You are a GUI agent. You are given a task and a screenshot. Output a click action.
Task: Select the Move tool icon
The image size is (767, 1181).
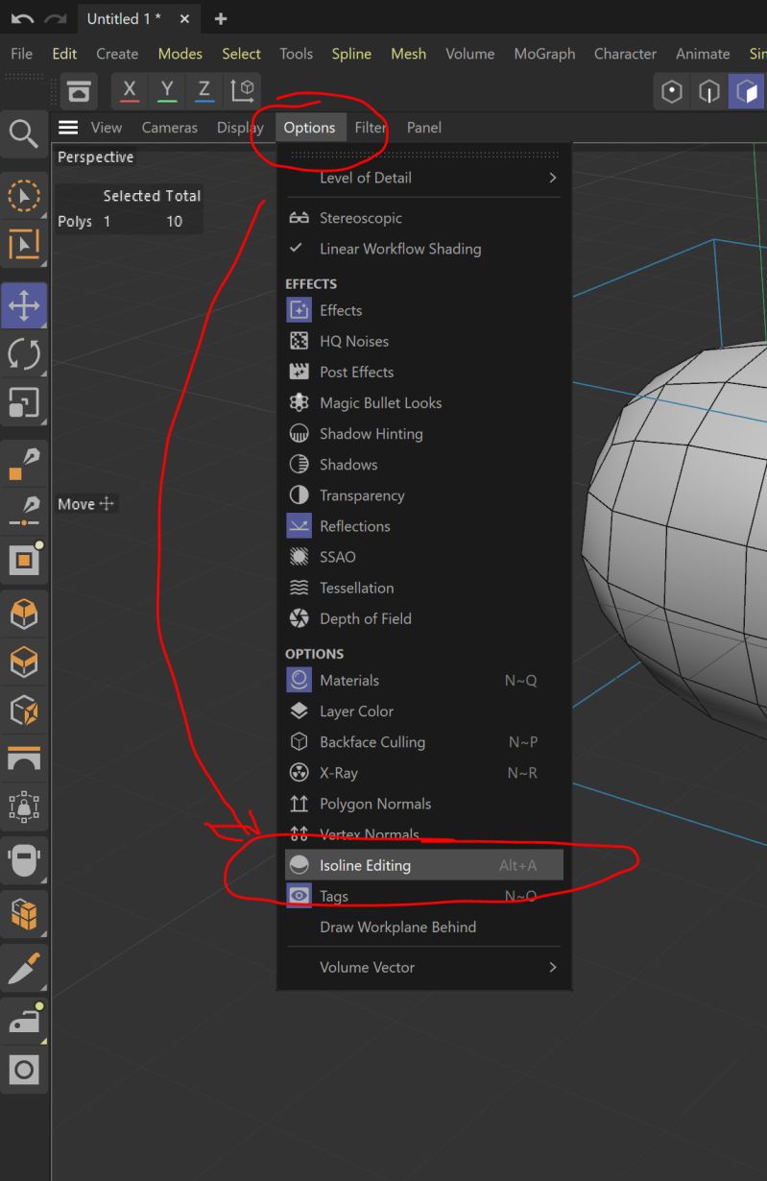coord(24,306)
